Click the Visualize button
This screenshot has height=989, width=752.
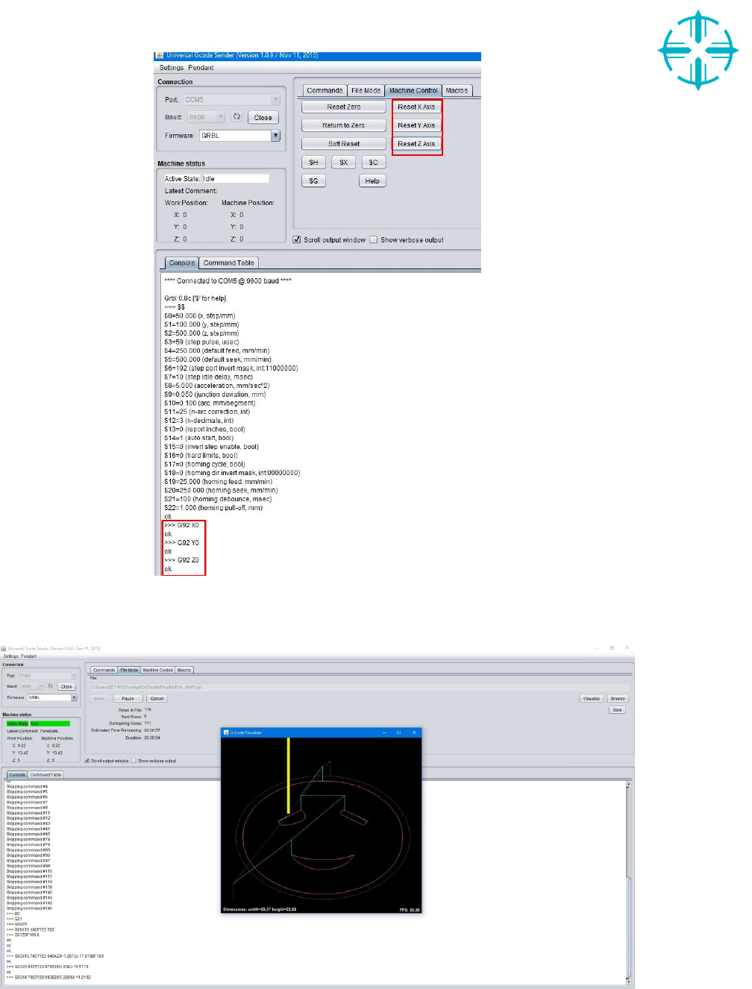592,699
